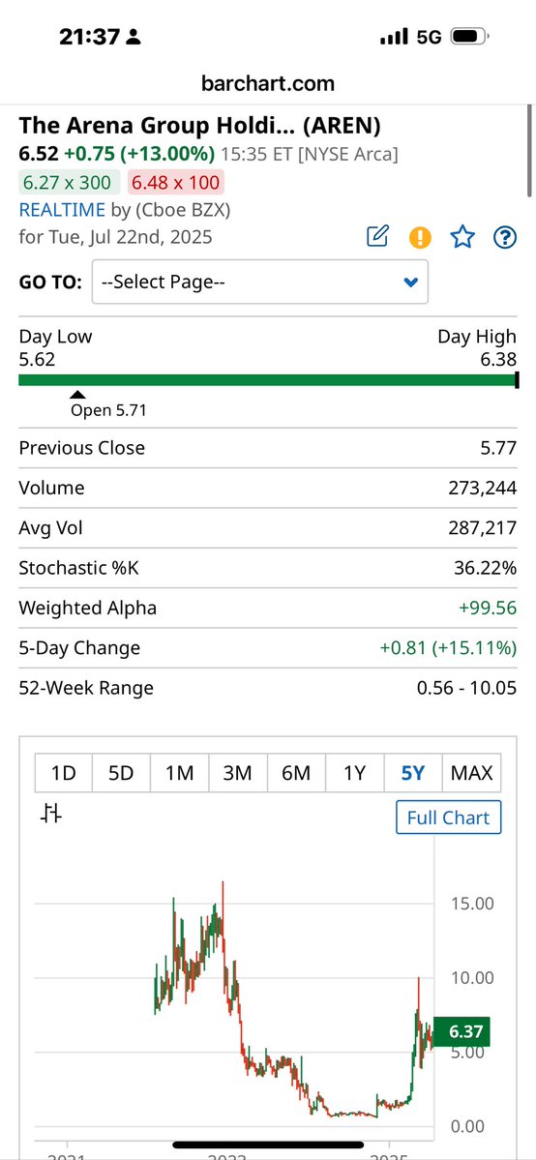Image resolution: width=536 pixels, height=1160 pixels.
Task: Tap the orange alert exclamation icon
Action: point(420,237)
